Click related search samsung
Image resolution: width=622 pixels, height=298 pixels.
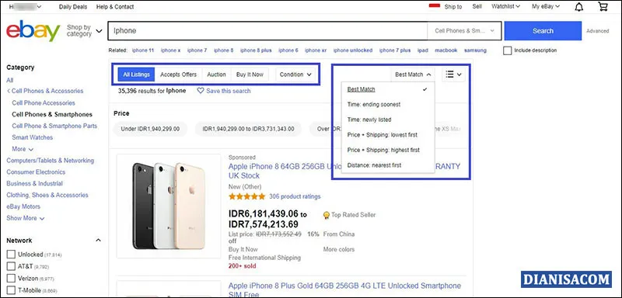[475, 50]
